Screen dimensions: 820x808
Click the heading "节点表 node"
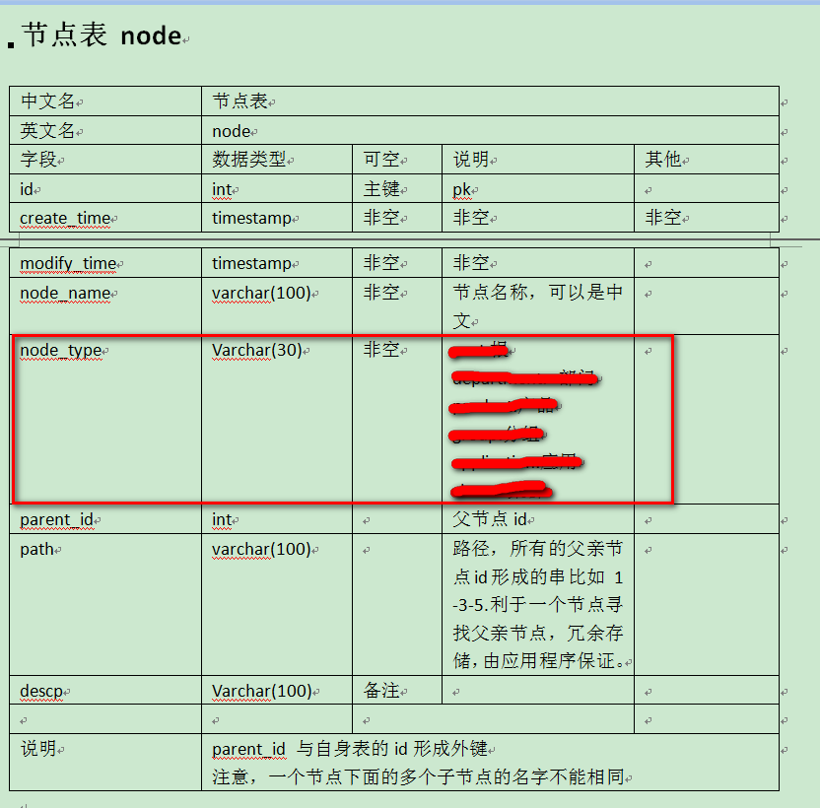tap(102, 36)
